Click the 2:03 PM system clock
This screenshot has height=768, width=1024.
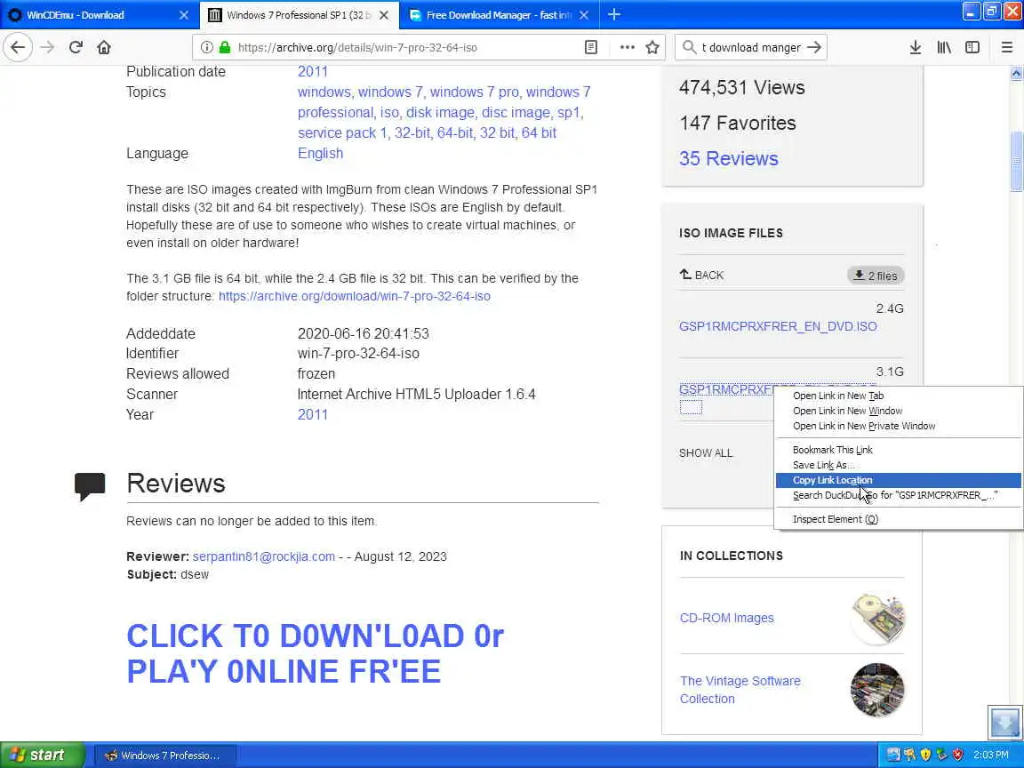[991, 756]
